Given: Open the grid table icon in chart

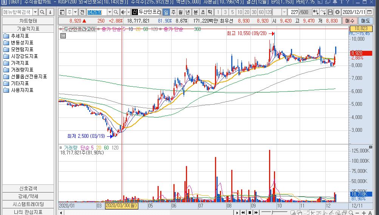Looking at the screenshot, I should click(x=63, y=36).
